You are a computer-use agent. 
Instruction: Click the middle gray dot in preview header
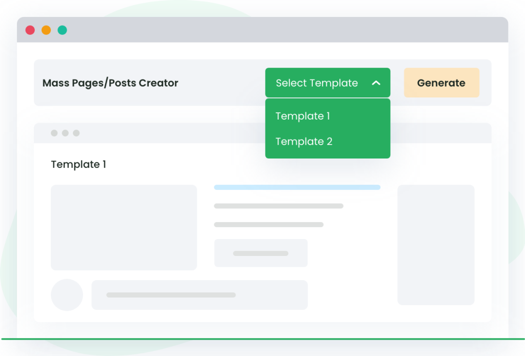point(65,133)
